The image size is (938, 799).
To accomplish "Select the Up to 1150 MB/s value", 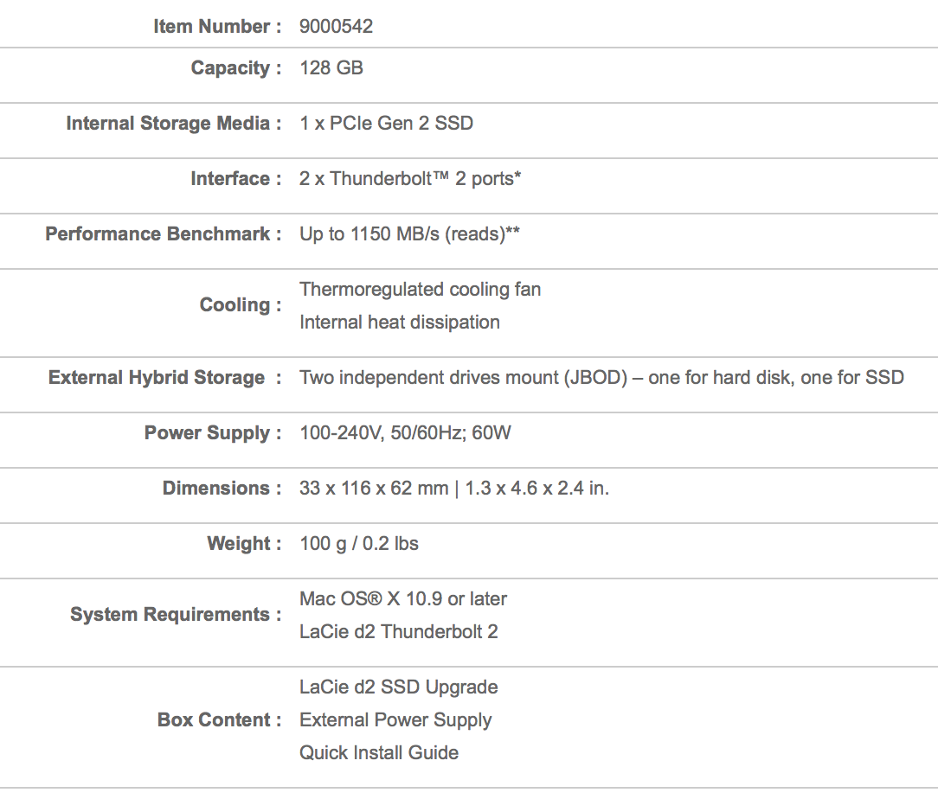I will (x=409, y=233).
